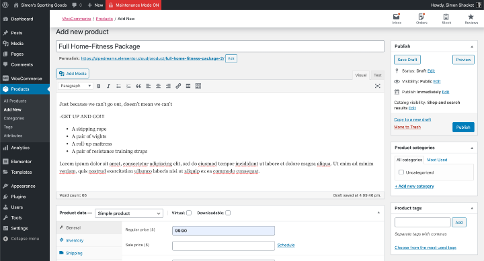Open the Simple product type dropdown

tap(129, 213)
